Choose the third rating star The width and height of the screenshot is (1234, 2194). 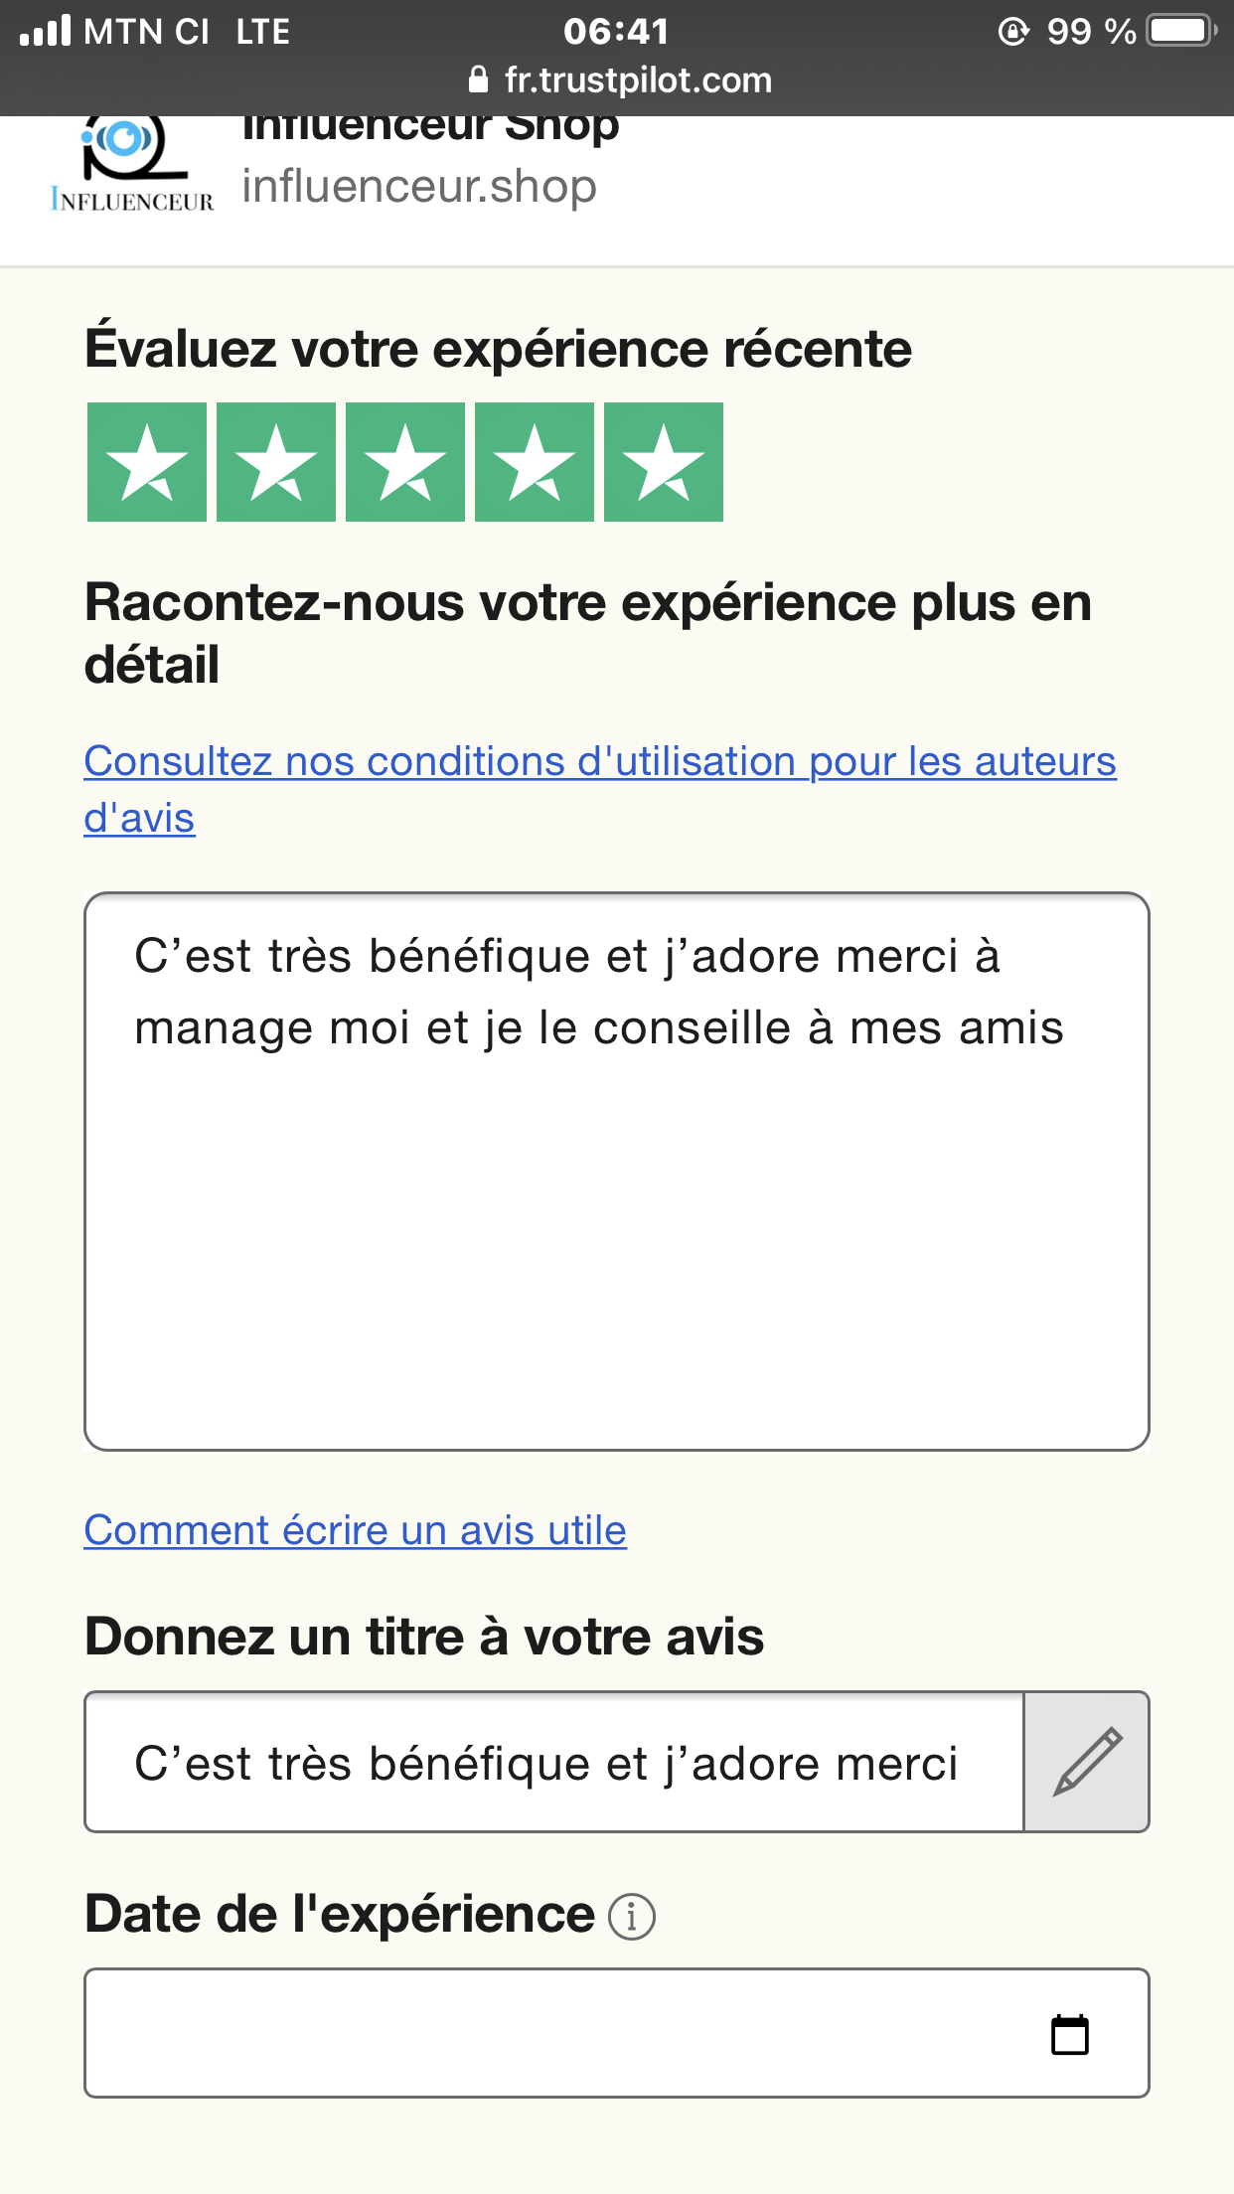(405, 462)
